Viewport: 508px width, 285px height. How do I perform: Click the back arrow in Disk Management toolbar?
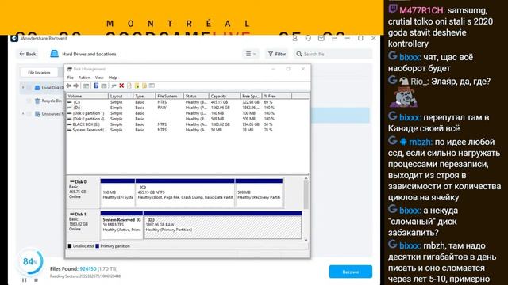[x=69, y=85]
